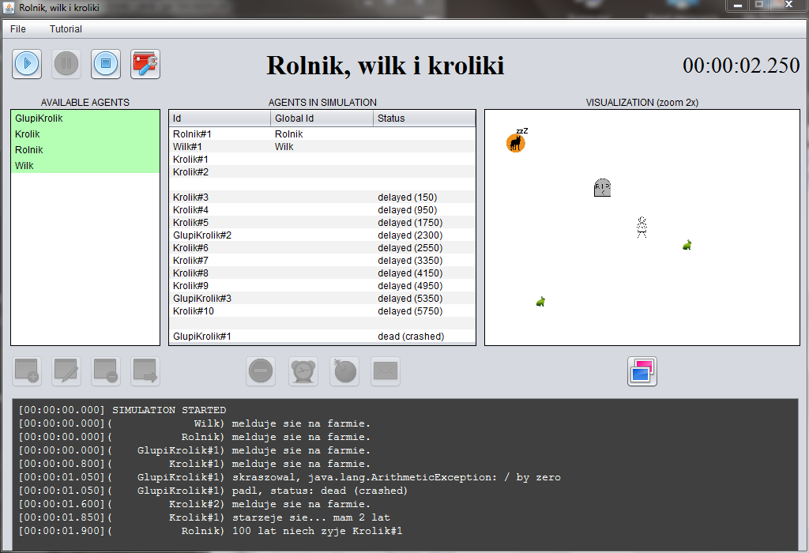Open the red toolbox settings icon
Image resolution: width=809 pixels, height=553 pixels.
145,64
